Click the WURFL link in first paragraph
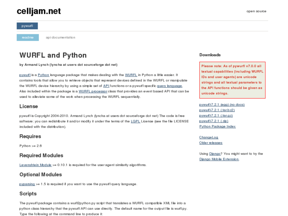 tap(131, 75)
